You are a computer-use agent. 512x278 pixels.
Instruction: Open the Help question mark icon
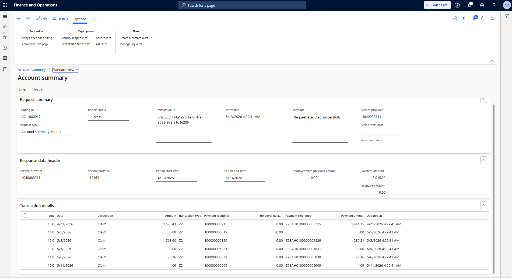(494, 5)
